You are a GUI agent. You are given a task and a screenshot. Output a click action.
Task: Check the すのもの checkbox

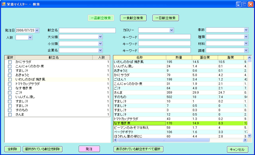pos(10,110)
